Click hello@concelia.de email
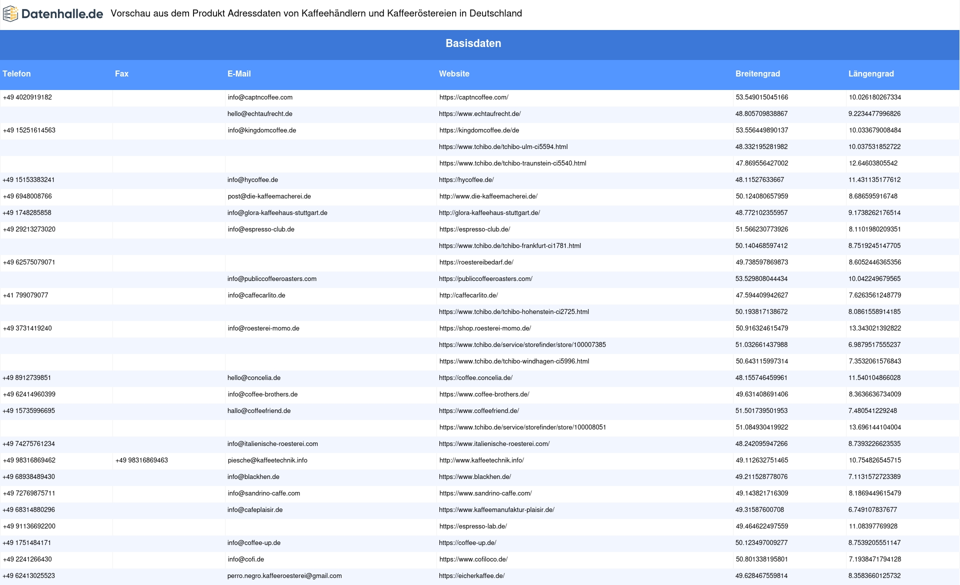Image resolution: width=960 pixels, height=585 pixels. 254,378
